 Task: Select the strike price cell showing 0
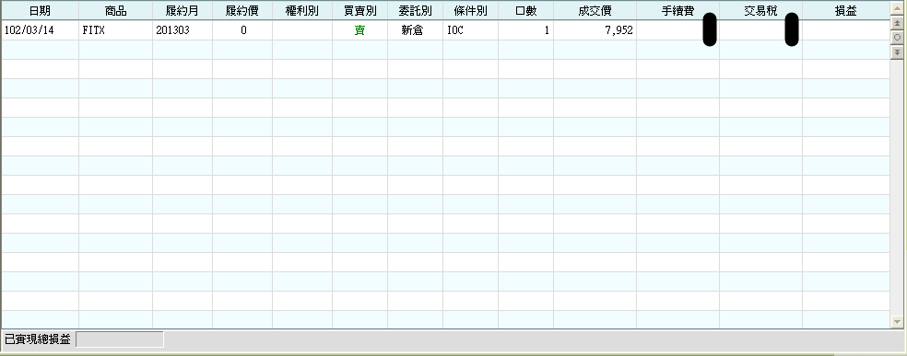coord(242,30)
